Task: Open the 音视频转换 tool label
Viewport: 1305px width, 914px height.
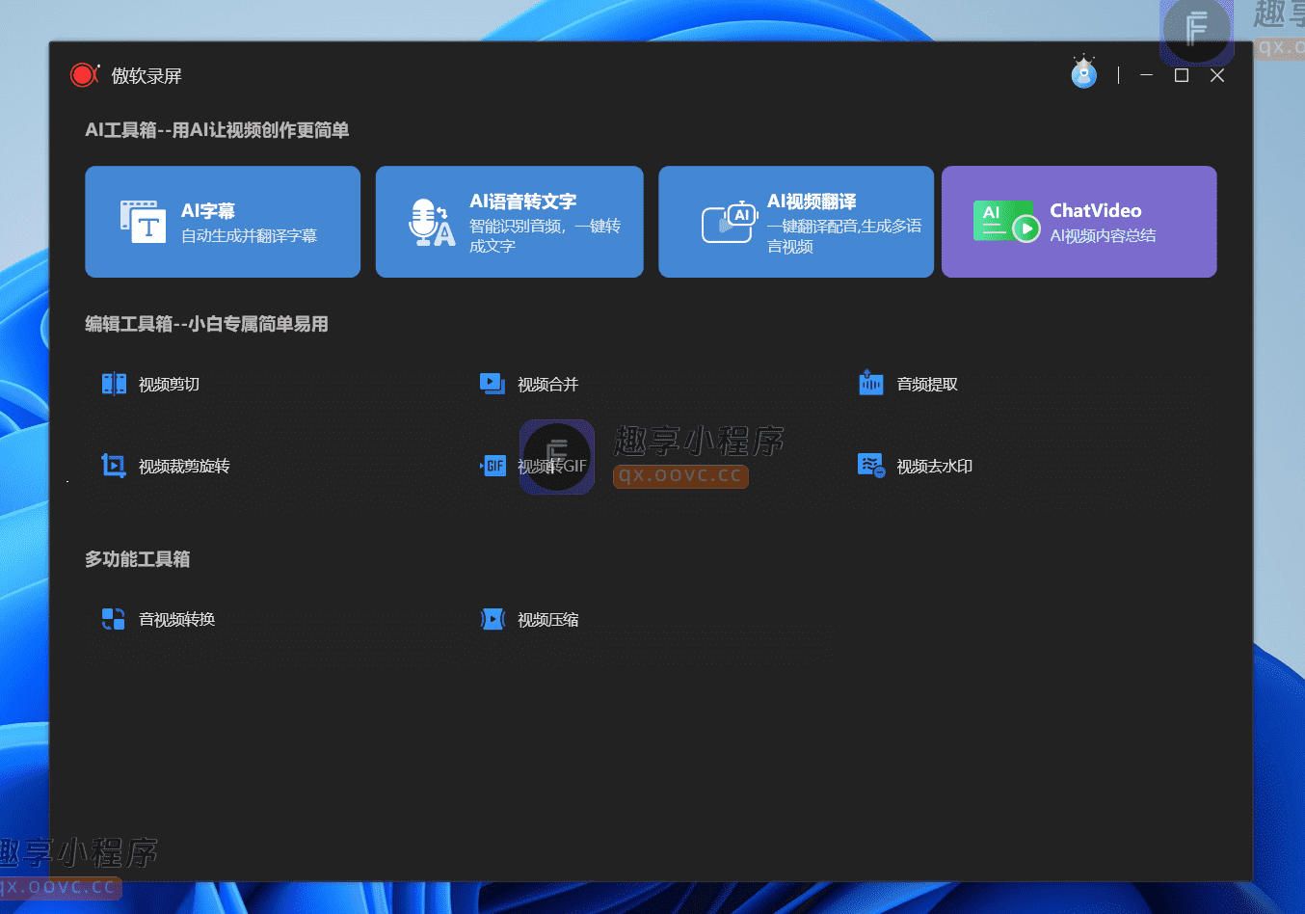Action: click(x=176, y=620)
